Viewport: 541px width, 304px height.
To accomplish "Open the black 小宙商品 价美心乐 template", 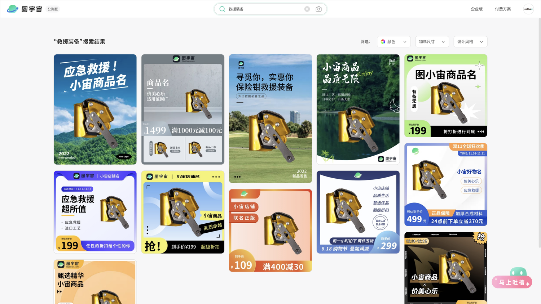I will [446, 268].
